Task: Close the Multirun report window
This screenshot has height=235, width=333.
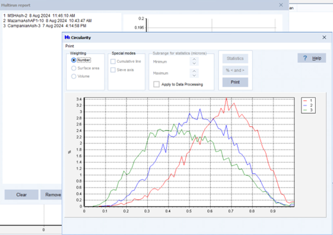Action: pos(281,5)
